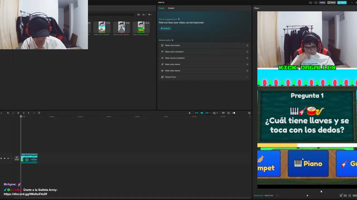Click the Retouch face icon
Screen dimensions: 357x200
click(162, 77)
